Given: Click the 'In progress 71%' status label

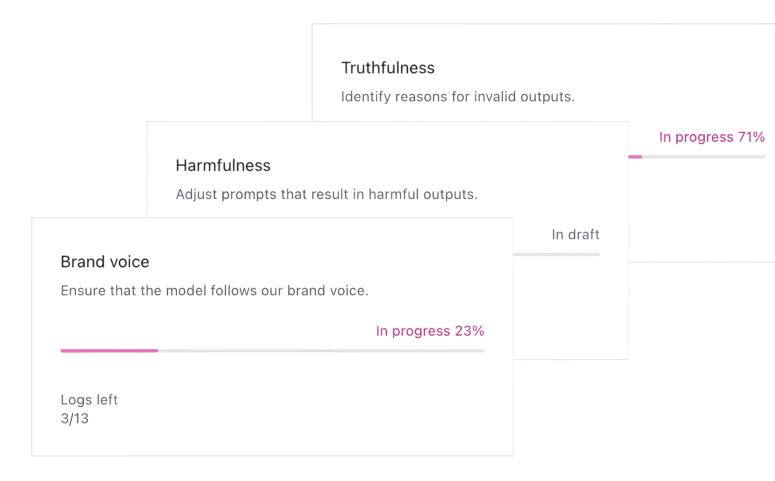Looking at the screenshot, I should click(712, 137).
